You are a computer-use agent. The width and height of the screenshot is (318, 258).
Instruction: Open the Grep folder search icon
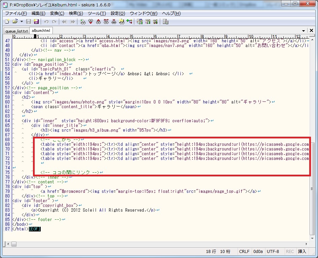pyautogui.click(x=122, y=21)
